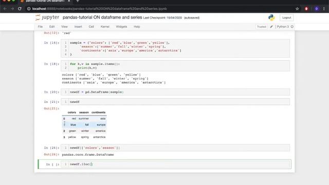Screen dimensions: 329x185
Task: Click the 'america' table cell
Action: (x=101, y=131)
